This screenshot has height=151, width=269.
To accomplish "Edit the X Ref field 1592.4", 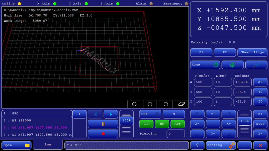I will point(242,82).
